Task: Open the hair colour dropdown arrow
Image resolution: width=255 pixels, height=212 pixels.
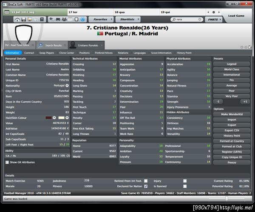Action: [x=54, y=117]
